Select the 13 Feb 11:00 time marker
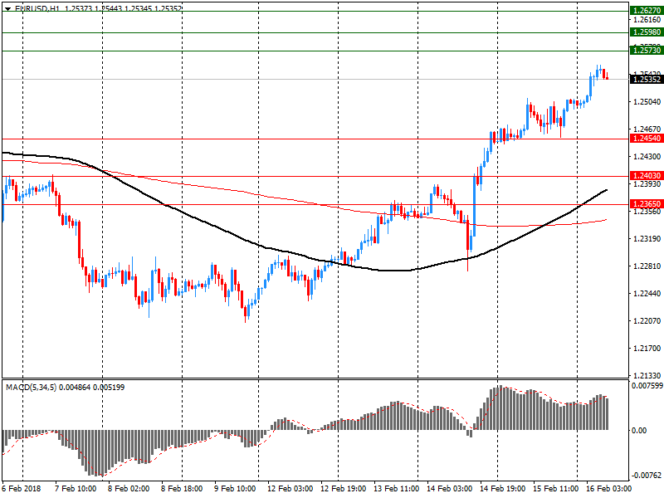 point(396,490)
